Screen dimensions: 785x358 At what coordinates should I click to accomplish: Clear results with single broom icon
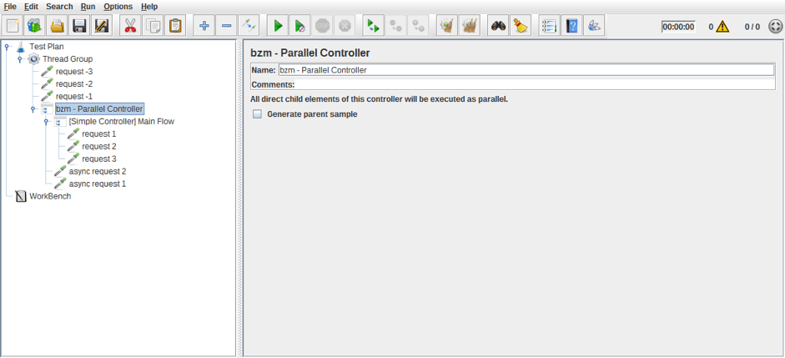coord(447,26)
